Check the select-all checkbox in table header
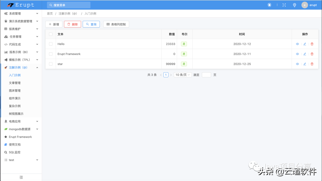 pos(50,34)
